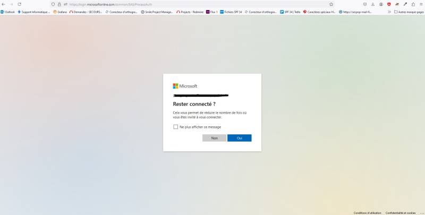Click the forward navigation arrow

[x=11, y=4]
